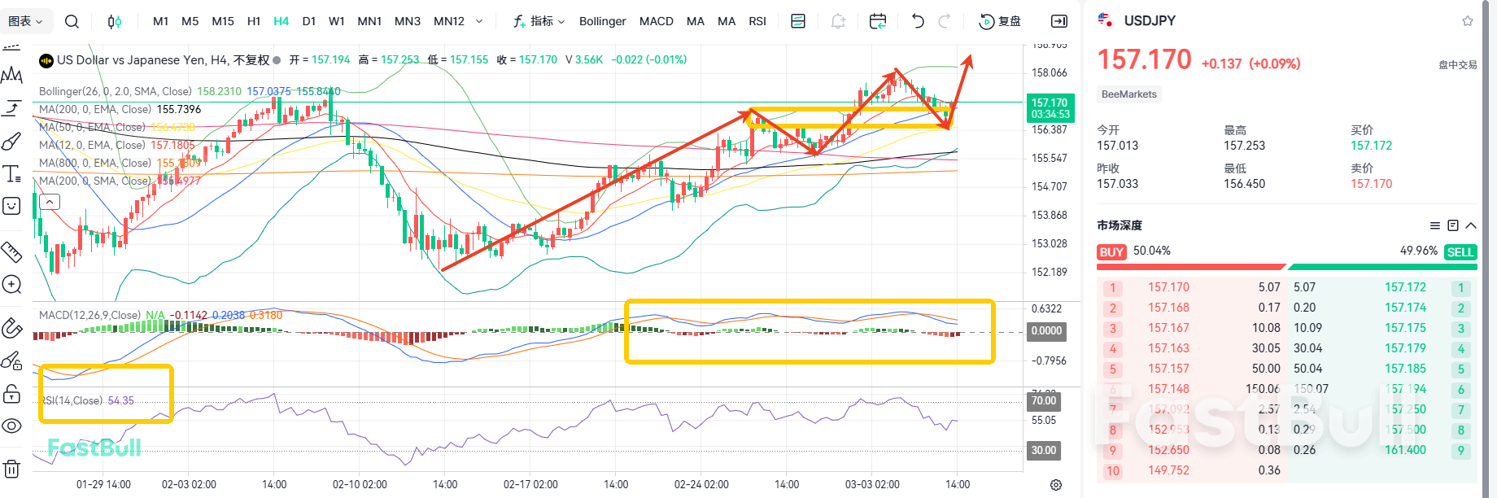Image resolution: width=1497 pixels, height=498 pixels.
Task: Click the red BUY label
Action: [1111, 252]
